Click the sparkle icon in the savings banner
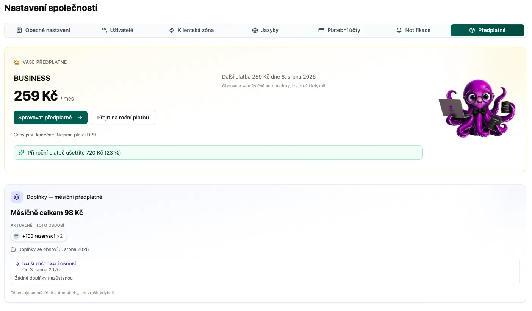Image resolution: width=532 pixels, height=311 pixels. point(22,153)
